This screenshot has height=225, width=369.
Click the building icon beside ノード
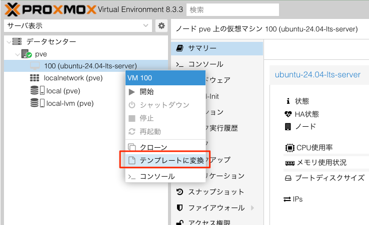pos(288,127)
